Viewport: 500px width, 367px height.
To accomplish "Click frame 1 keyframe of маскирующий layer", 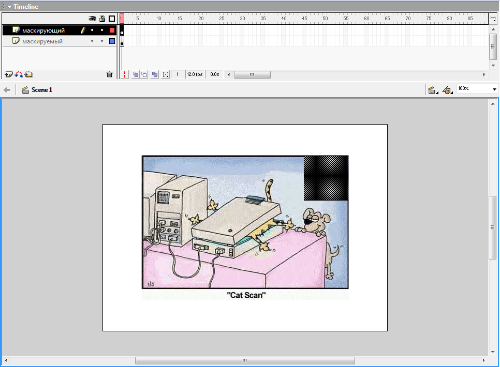I will pyautogui.click(x=122, y=30).
